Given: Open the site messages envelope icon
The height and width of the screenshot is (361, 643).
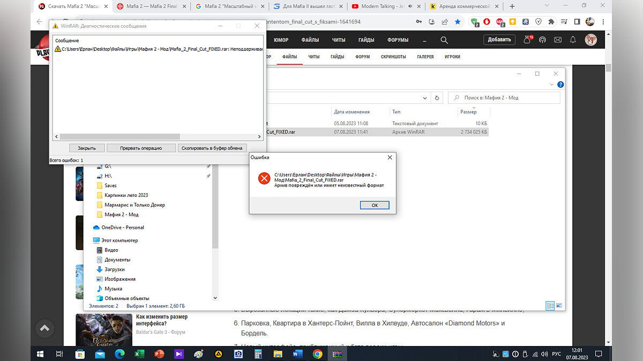Looking at the screenshot, I should (558, 40).
